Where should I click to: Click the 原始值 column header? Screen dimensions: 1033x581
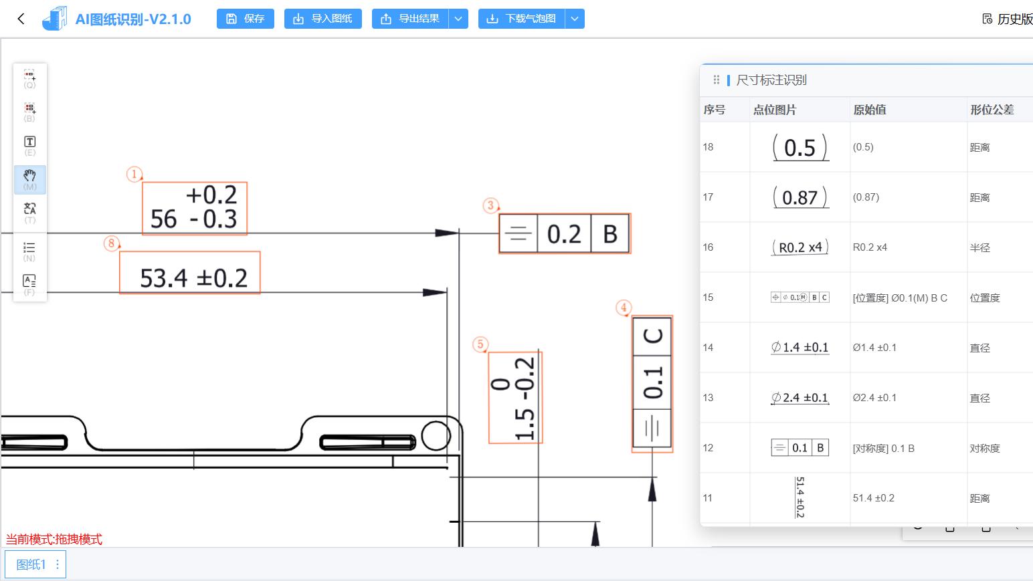[x=870, y=110]
